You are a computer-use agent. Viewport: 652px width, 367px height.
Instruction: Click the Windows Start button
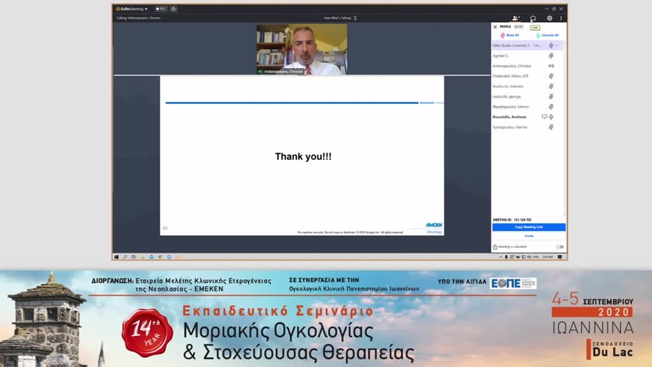pos(116,257)
